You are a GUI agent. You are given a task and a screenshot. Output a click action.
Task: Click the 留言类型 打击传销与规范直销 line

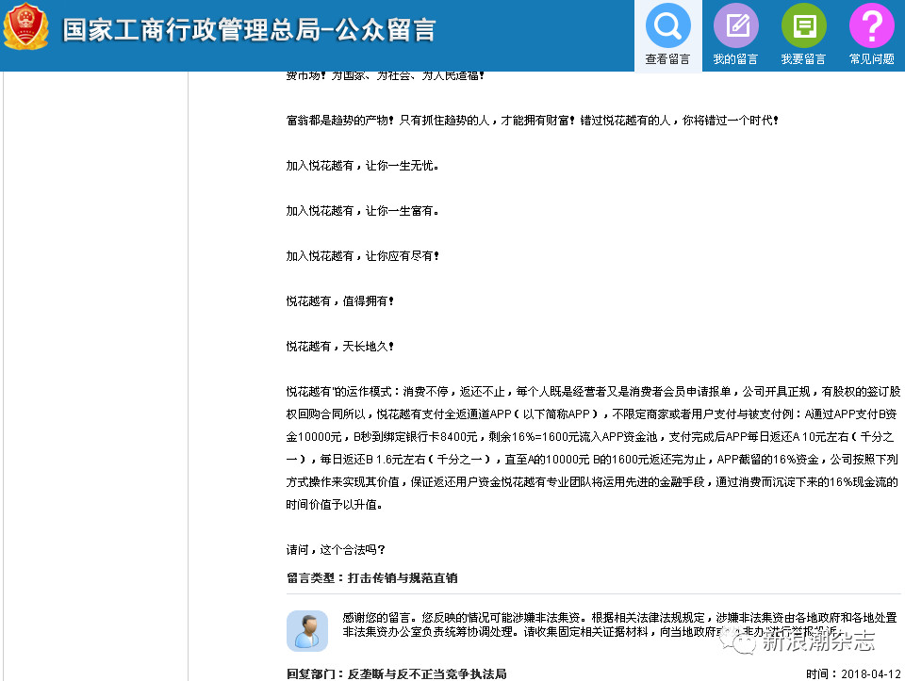(371, 577)
